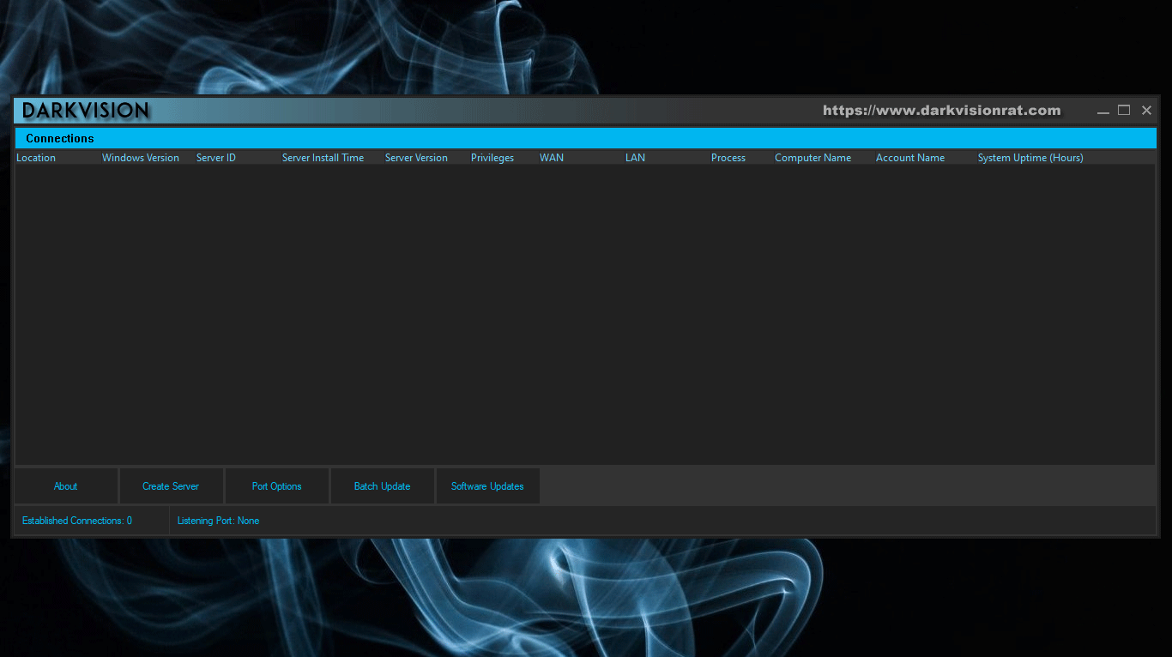
Task: Click the Server Version column header
Action: point(416,158)
